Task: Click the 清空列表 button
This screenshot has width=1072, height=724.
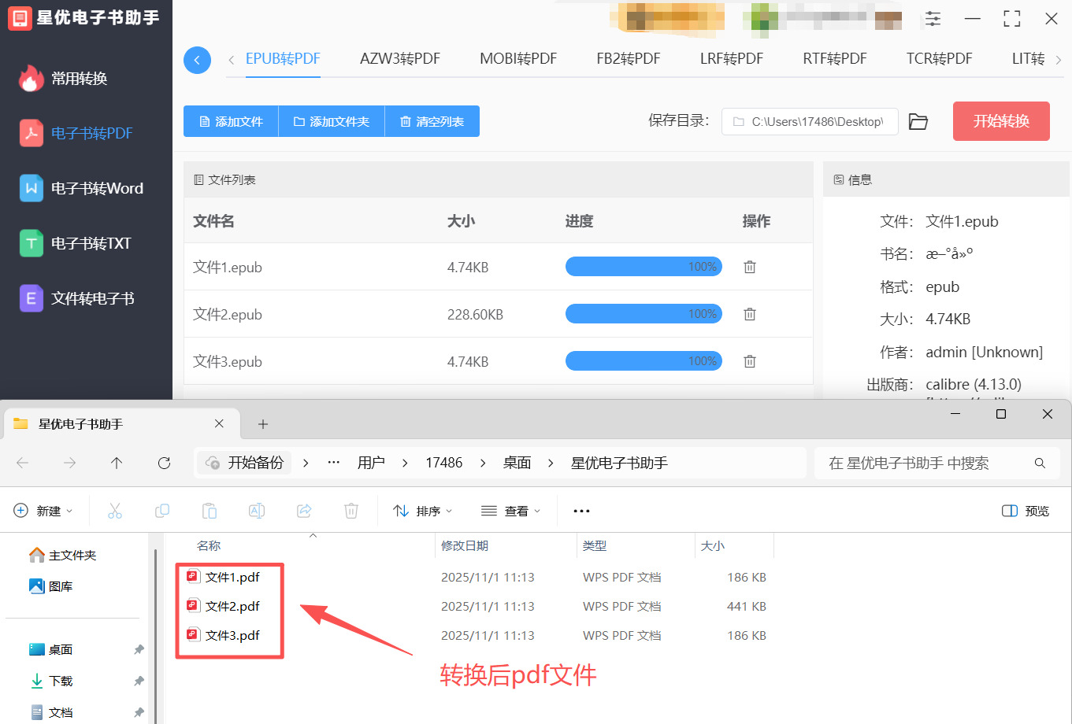Action: point(432,121)
